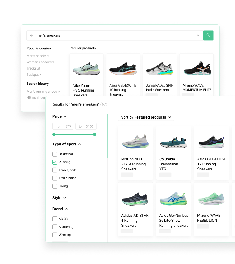Check the Scattering brand checkbox
The image size is (235, 264).
[x=55, y=227]
